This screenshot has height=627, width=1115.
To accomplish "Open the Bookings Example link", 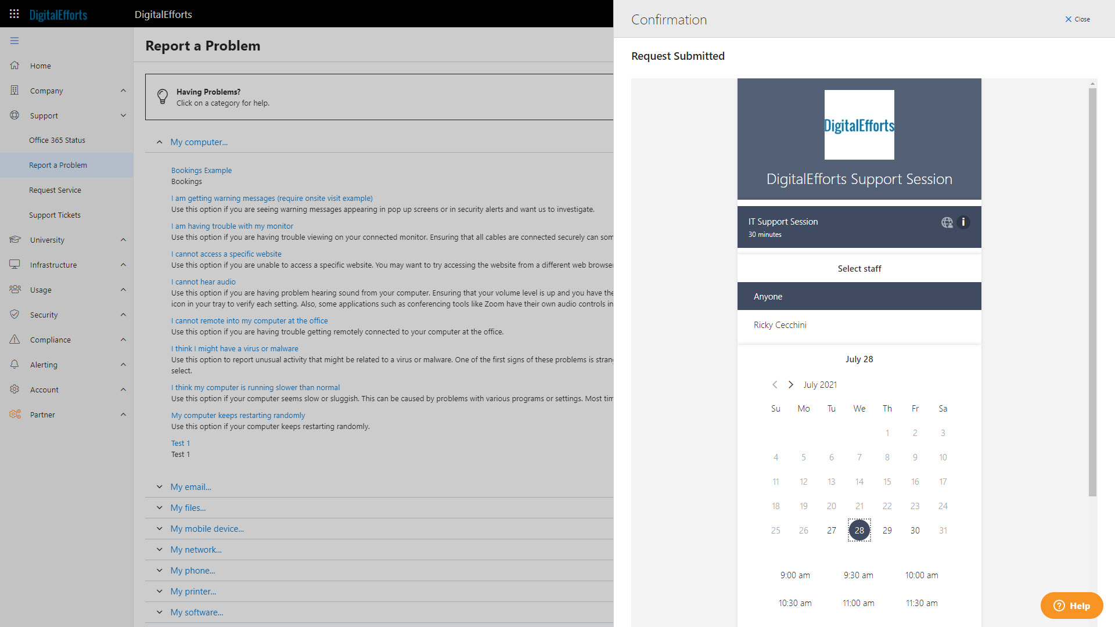I will pos(202,170).
